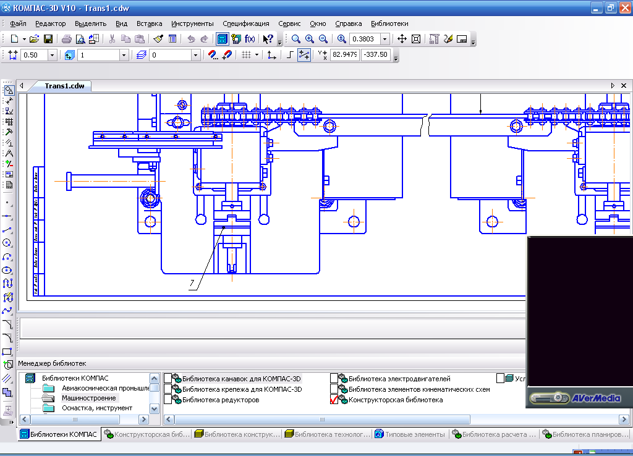The image size is (633, 456).
Task: Show whole drawing fit-all icon
Action: 416,39
